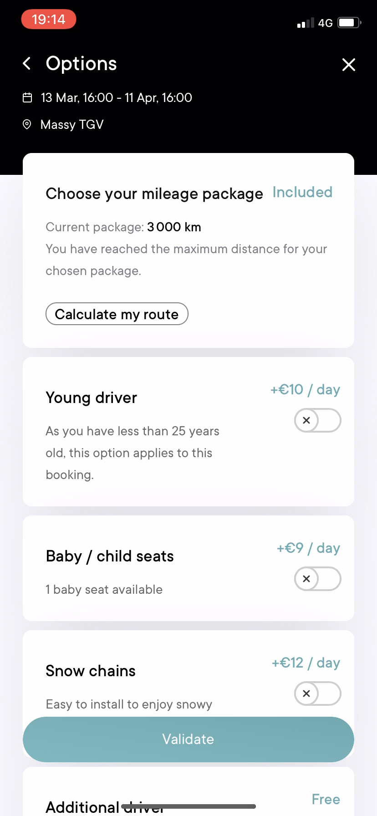Screen dimensions: 377x816
Task: Open rental dates 13 Mar - 11 Apr
Action: tap(116, 97)
